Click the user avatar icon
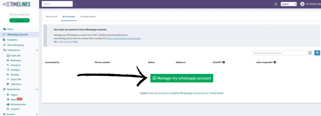Screen dimensions: 321x116 [x=302, y=4]
